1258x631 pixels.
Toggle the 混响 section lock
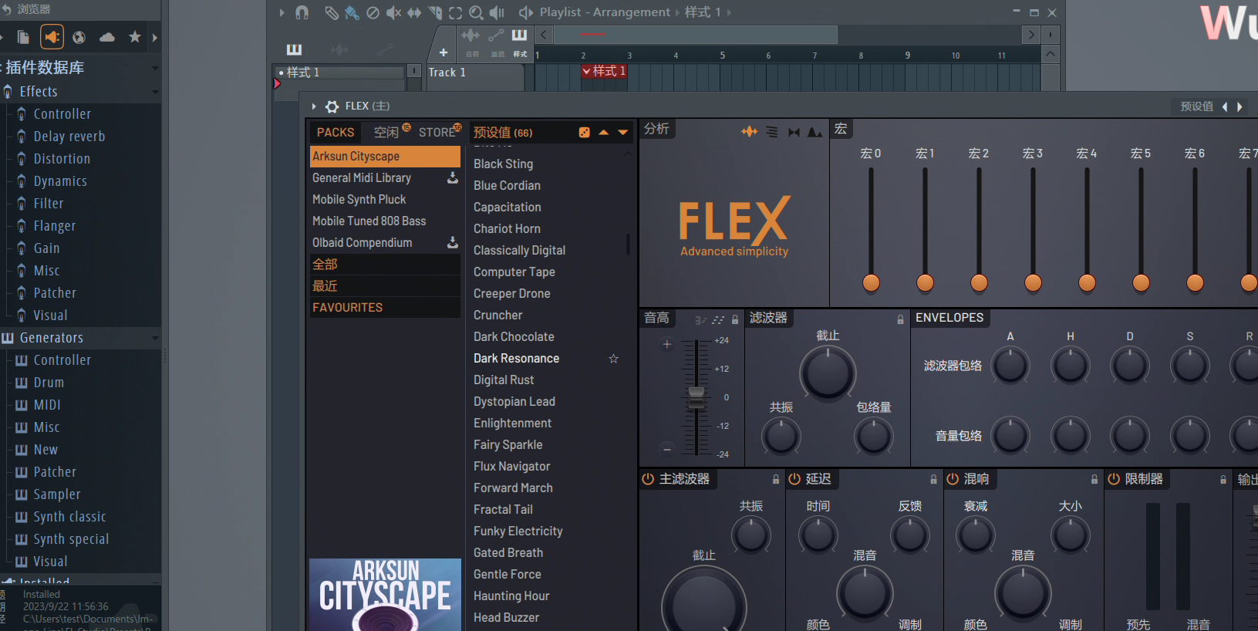click(x=1094, y=480)
